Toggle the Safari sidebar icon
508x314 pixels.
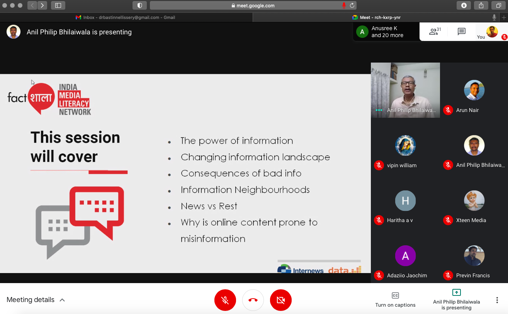pyautogui.click(x=58, y=5)
